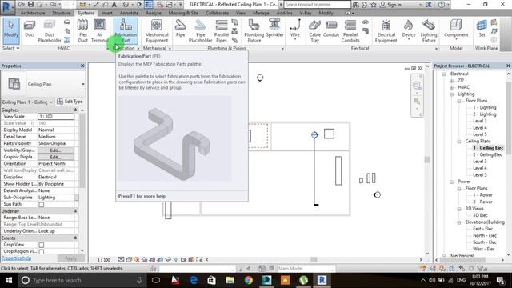Viewport: 512px width, 288px height.
Task: Switch to the Collaborate ribbon tab
Action: click(x=217, y=13)
